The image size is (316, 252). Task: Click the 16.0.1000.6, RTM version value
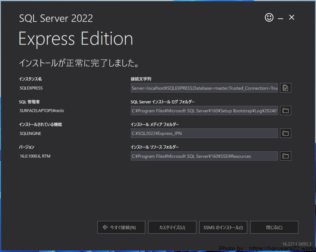tap(35, 156)
